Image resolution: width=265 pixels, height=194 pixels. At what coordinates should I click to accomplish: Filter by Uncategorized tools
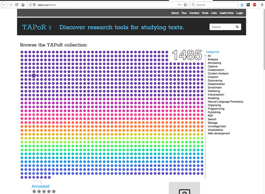tap(217, 126)
